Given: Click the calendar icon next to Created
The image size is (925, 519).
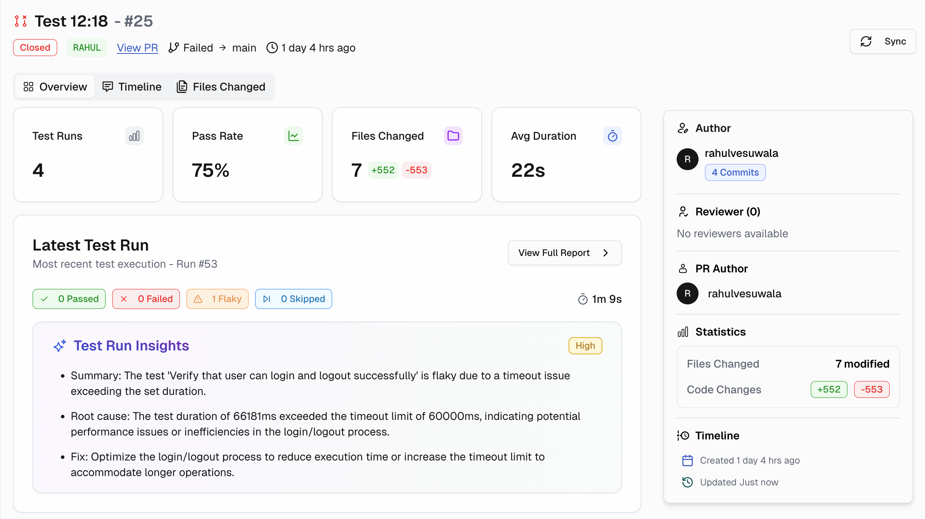Looking at the screenshot, I should point(687,460).
